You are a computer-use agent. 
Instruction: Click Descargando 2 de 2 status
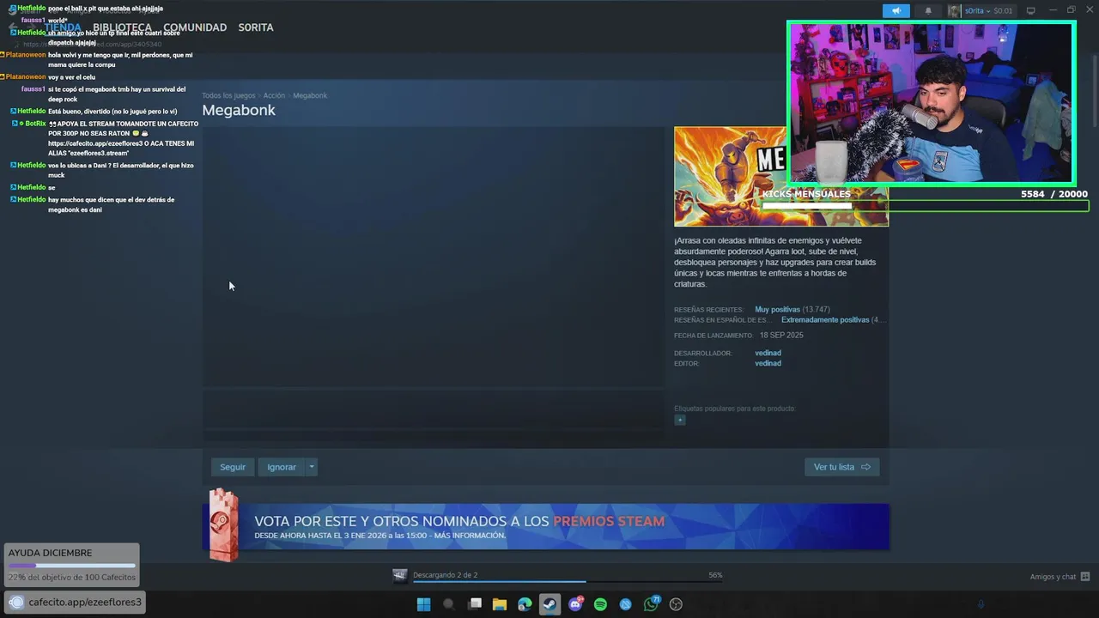[445, 575]
